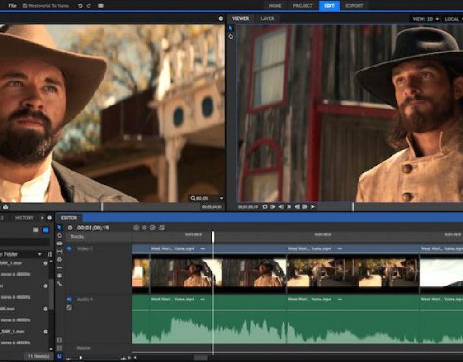
Task: Step to the next frame in viewer
Action: pyautogui.click(x=305, y=207)
